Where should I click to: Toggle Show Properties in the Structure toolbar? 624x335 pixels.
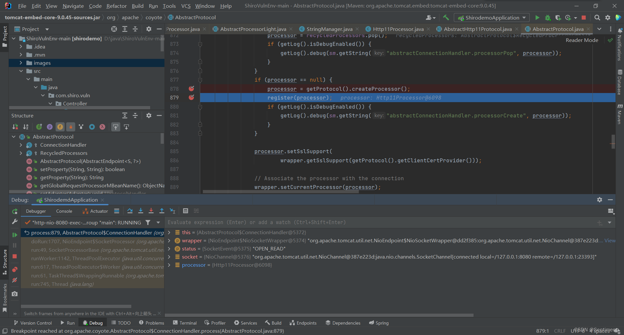[x=50, y=127]
